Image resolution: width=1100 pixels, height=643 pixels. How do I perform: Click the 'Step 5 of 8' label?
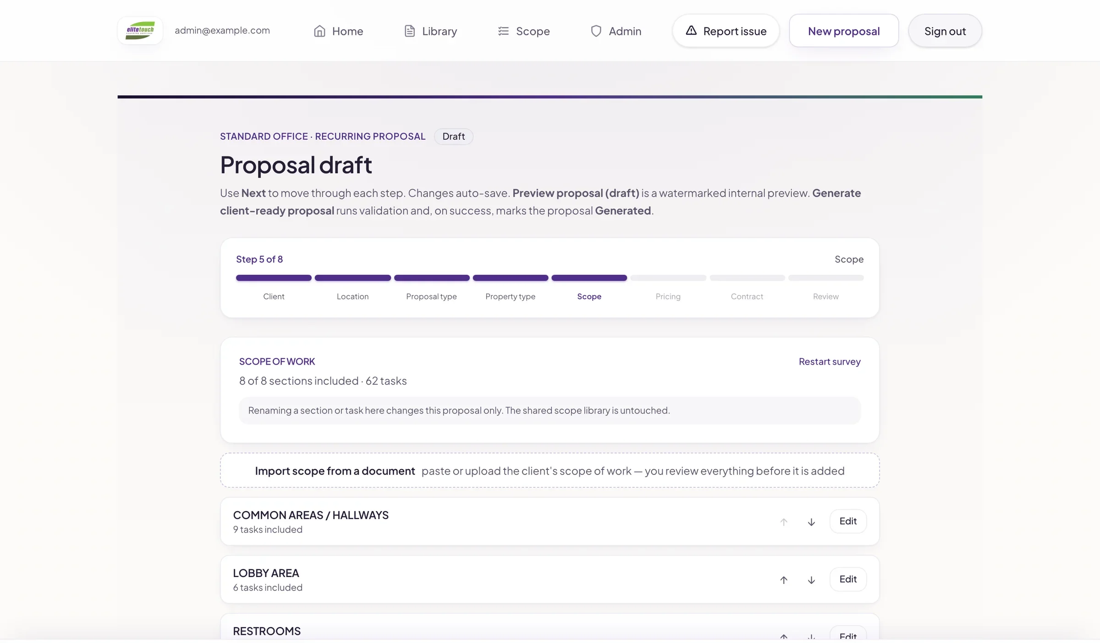259,259
